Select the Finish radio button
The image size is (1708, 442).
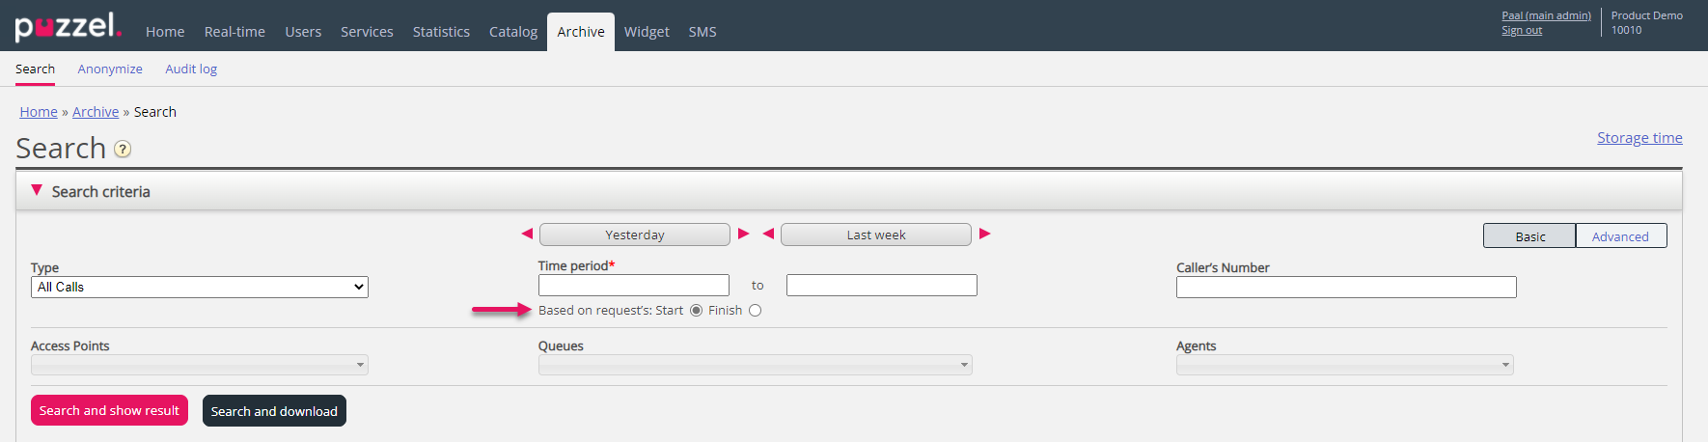pyautogui.click(x=755, y=311)
